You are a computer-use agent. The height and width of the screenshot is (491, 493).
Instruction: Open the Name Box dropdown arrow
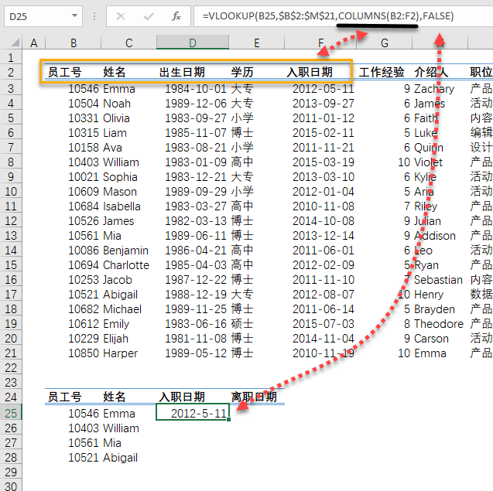coord(74,16)
